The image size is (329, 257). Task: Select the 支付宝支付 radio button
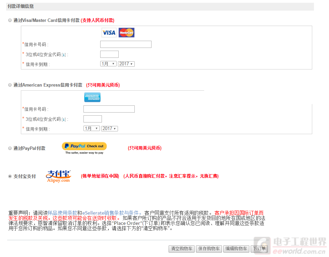click(x=10, y=176)
